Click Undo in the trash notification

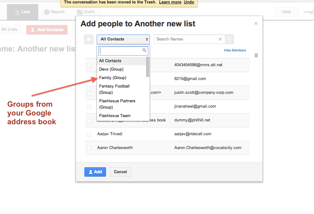coord(189,2)
